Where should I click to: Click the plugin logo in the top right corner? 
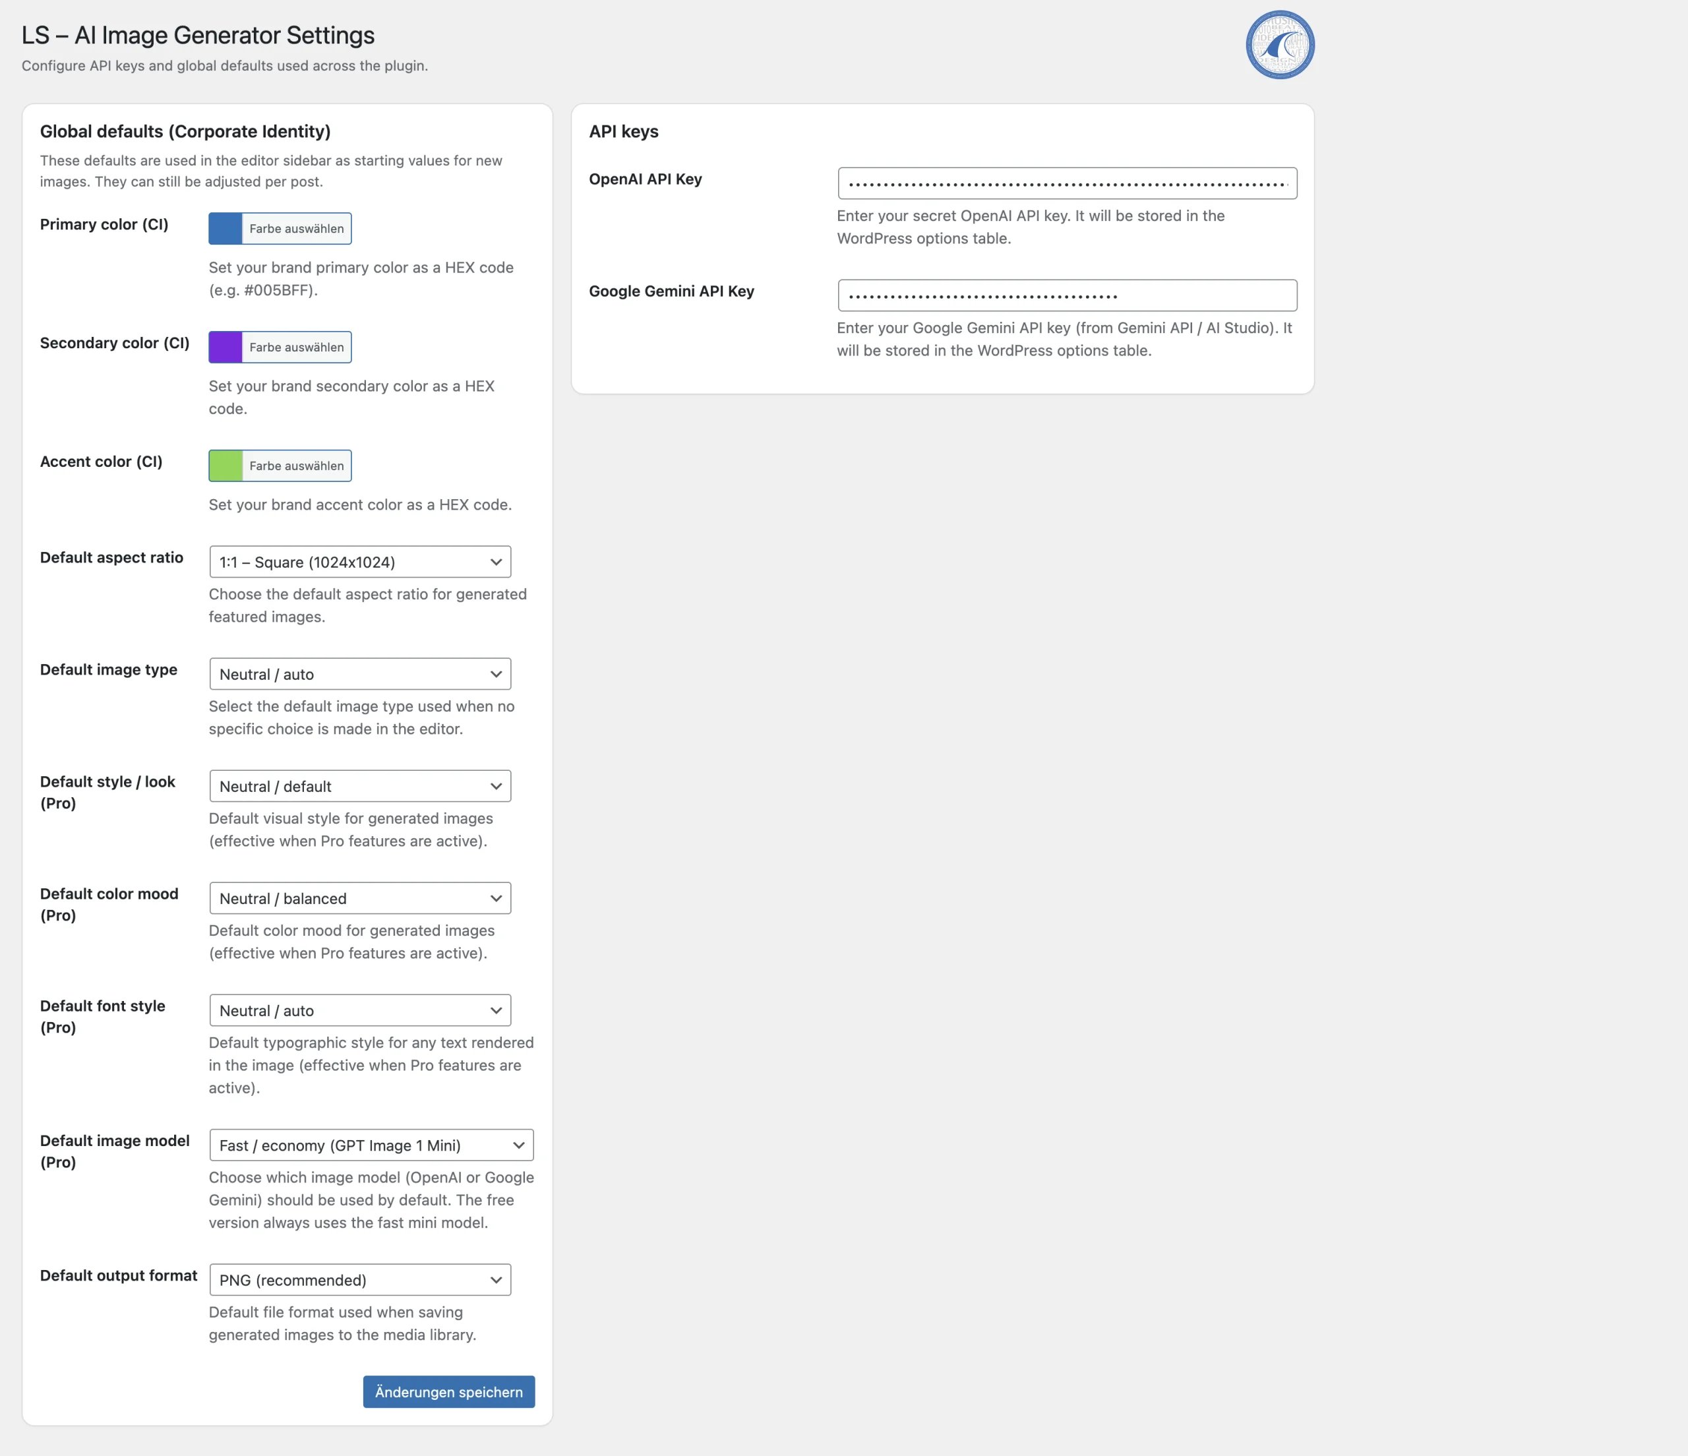pyautogui.click(x=1279, y=44)
